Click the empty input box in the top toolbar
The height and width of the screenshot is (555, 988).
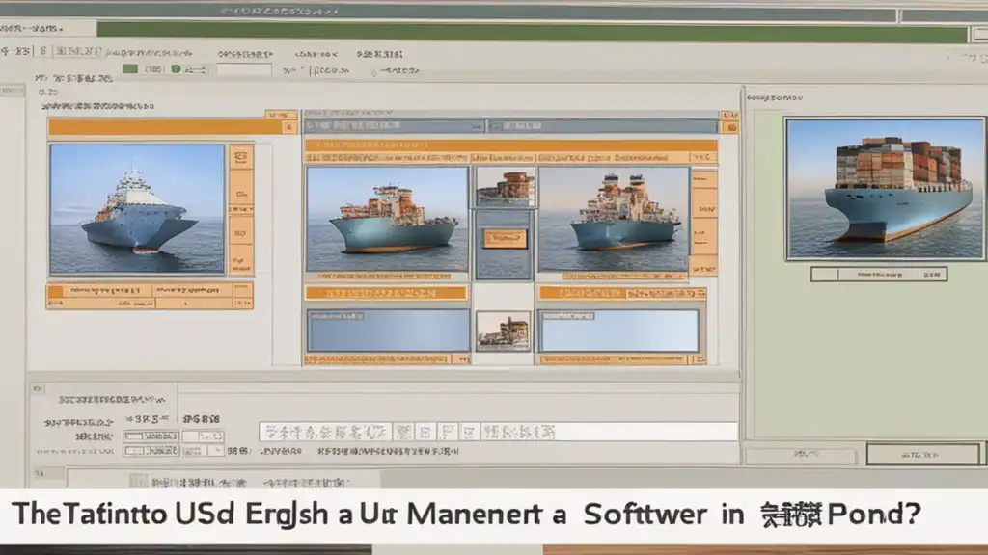tap(244, 69)
